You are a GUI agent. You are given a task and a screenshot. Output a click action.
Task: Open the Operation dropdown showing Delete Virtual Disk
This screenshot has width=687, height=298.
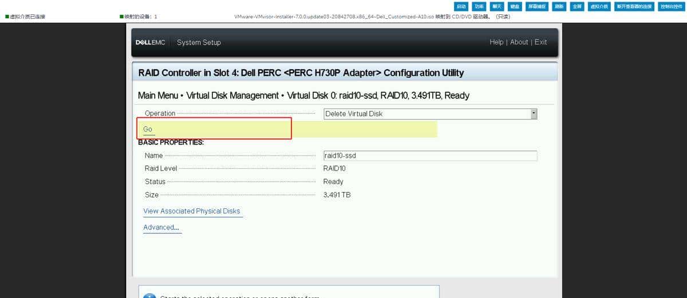431,114
